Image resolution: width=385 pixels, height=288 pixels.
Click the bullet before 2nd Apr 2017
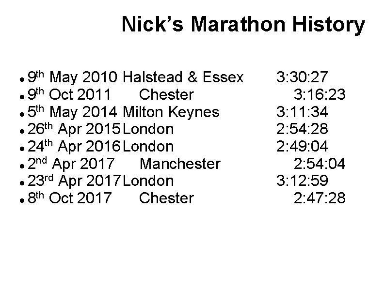coord(22,166)
